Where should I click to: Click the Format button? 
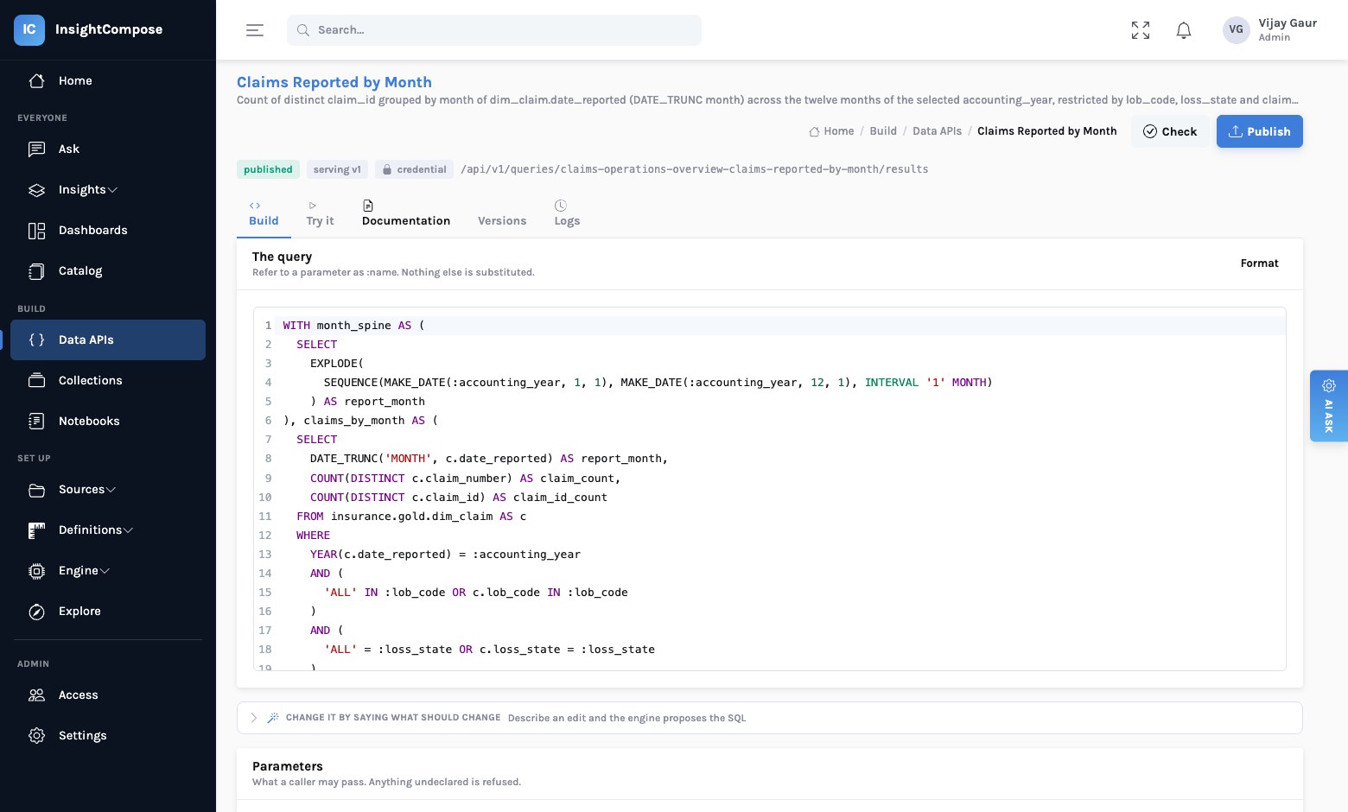[x=1259, y=263]
